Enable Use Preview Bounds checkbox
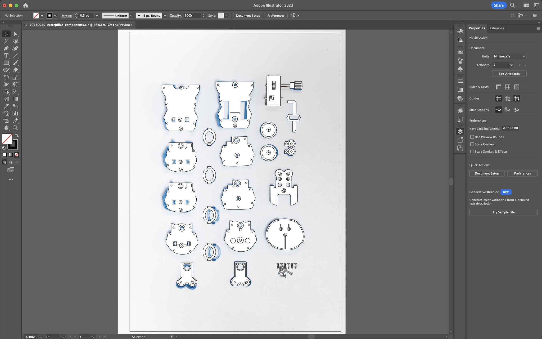Screen dimensions: 542x339 tap(472, 137)
